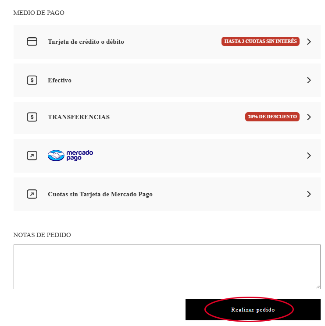Image resolution: width=325 pixels, height=326 pixels.
Task: Expand the Tarjeta de crédito o débito chevron
Action: (309, 42)
